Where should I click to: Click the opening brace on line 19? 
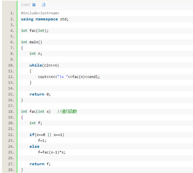(x=22, y=117)
